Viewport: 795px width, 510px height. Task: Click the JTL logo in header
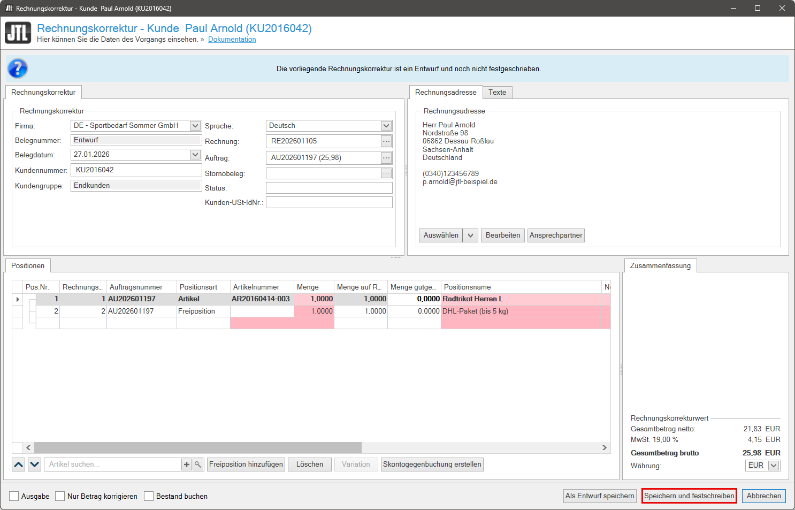click(x=18, y=33)
